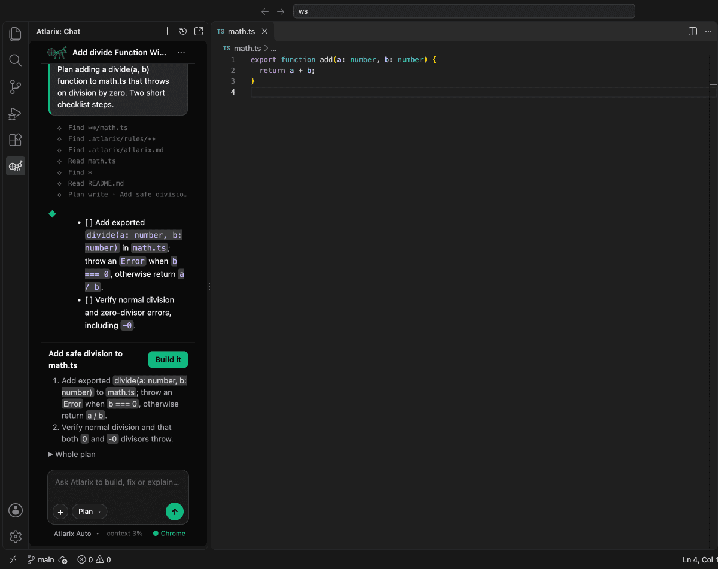Image resolution: width=718 pixels, height=569 pixels.
Task: Click 'Add divide Function Wi...' chat title
Action: 119,53
